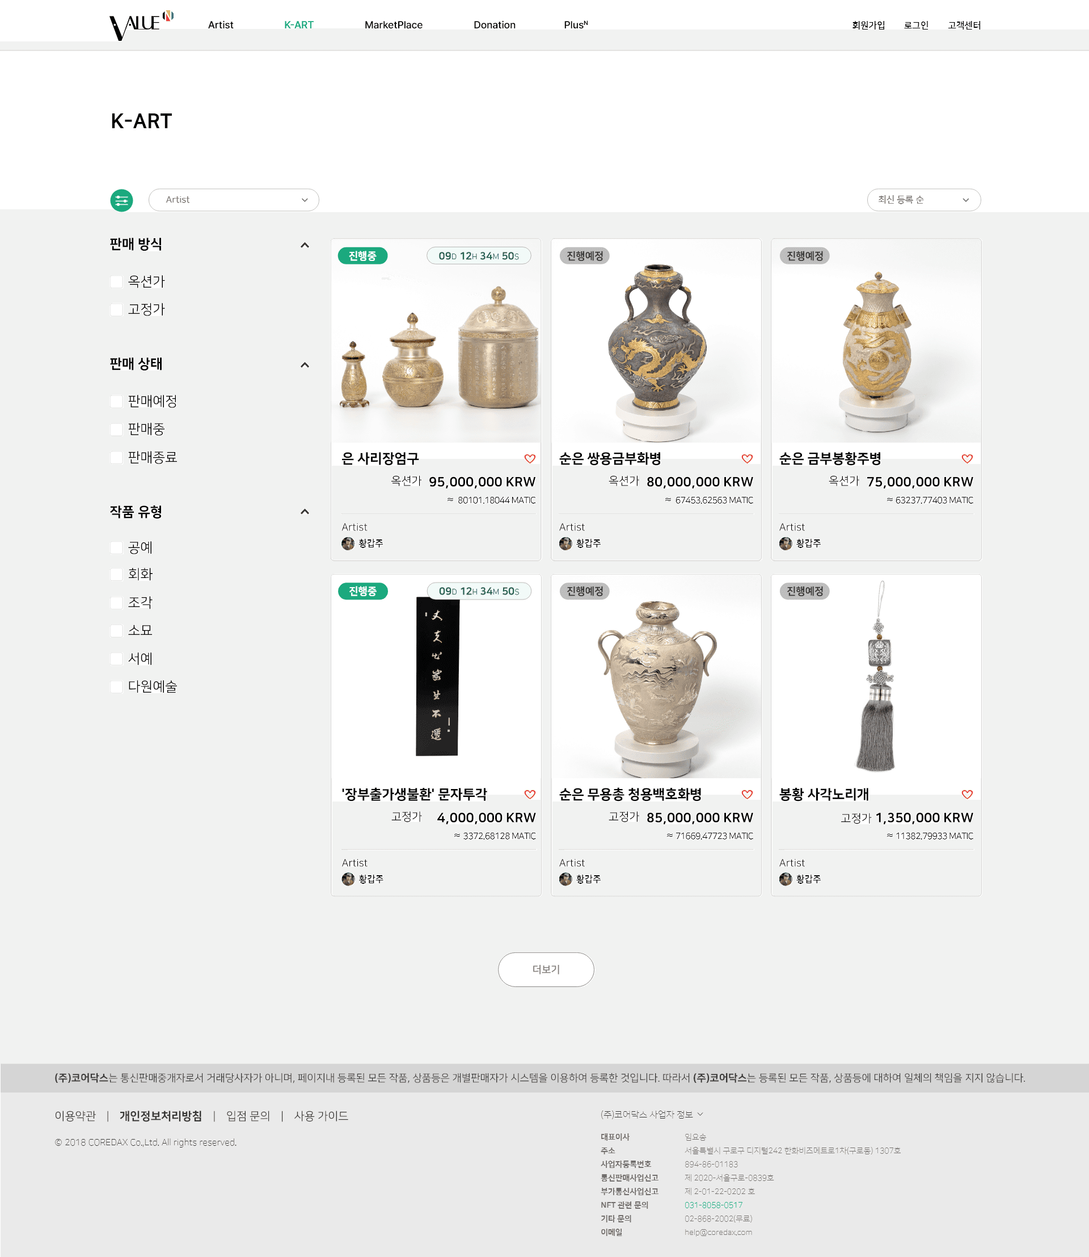Tick the 소묘 artwork type checkbox
This screenshot has width=1089, height=1257.
116,630
